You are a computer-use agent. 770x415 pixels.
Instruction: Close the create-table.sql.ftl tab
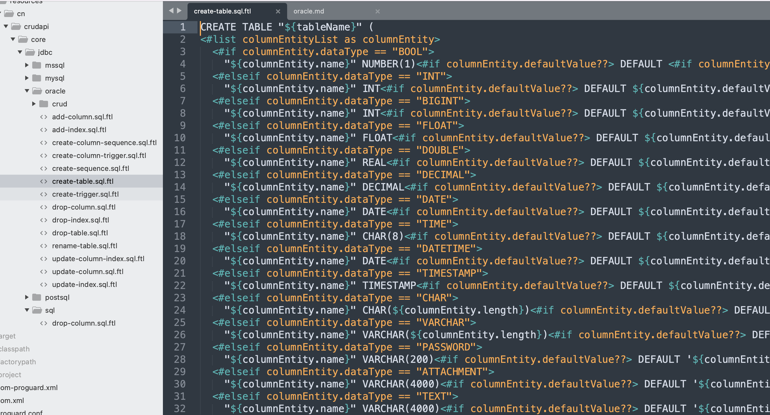[278, 11]
